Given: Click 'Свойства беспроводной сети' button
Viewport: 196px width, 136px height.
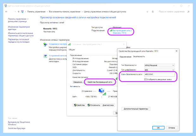Looking at the screenshot, I should coord(100,82).
